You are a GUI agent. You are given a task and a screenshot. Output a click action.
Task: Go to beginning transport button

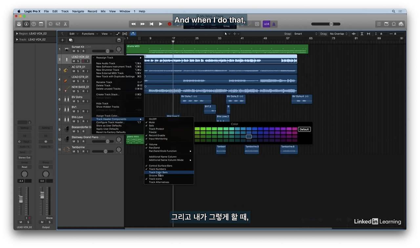pyautogui.click(x=152, y=24)
